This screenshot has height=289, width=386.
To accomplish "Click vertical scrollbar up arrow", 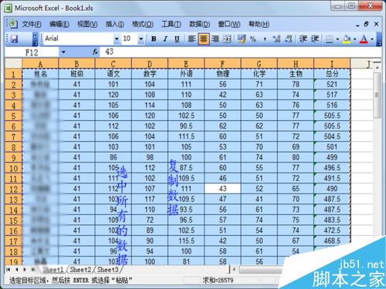I will coord(378,68).
